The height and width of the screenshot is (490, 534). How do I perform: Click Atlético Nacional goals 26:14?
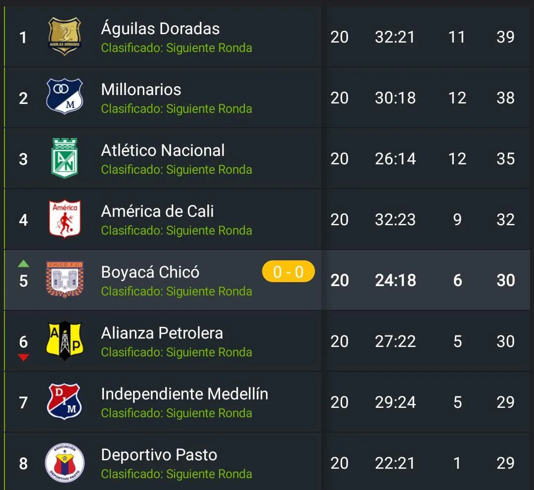coord(395,159)
